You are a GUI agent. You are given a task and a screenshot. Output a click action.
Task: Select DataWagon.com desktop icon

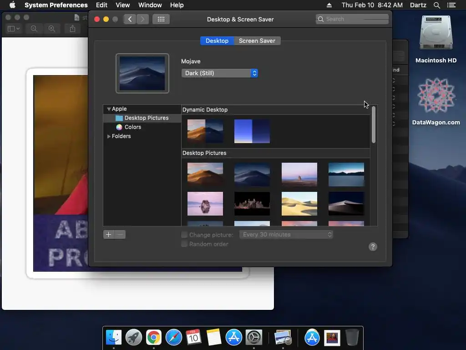tap(436, 101)
